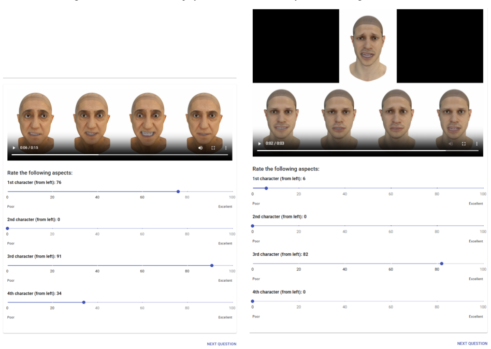The image size is (491, 349).
Task: Open more options on the right video
Action: [x=476, y=143]
